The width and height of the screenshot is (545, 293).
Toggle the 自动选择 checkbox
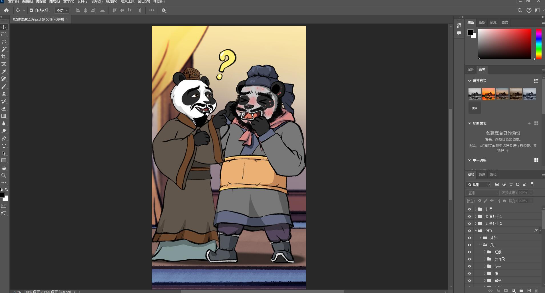click(31, 10)
